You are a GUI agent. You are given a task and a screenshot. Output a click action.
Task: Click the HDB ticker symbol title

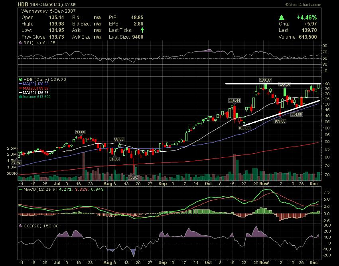point(23,4)
